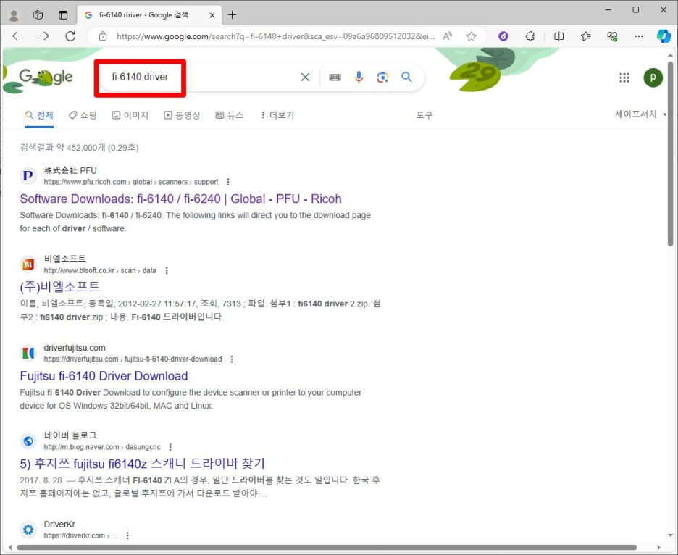Select the 전체 search tab

[39, 115]
